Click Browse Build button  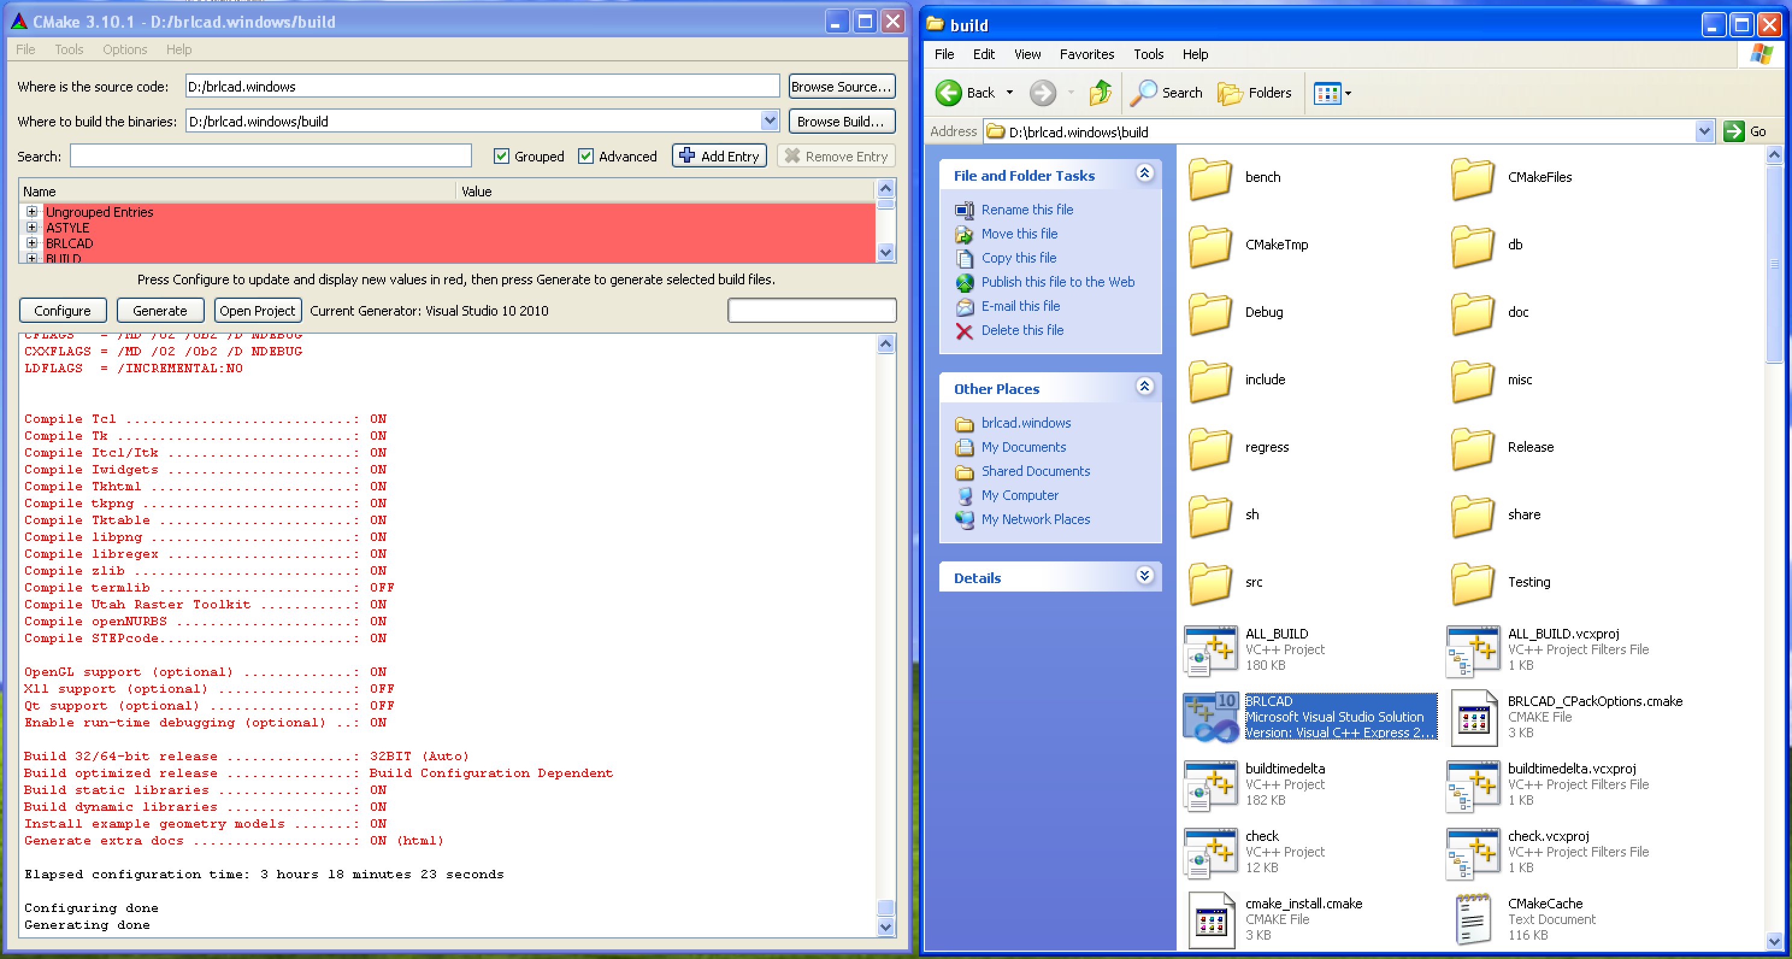841,121
